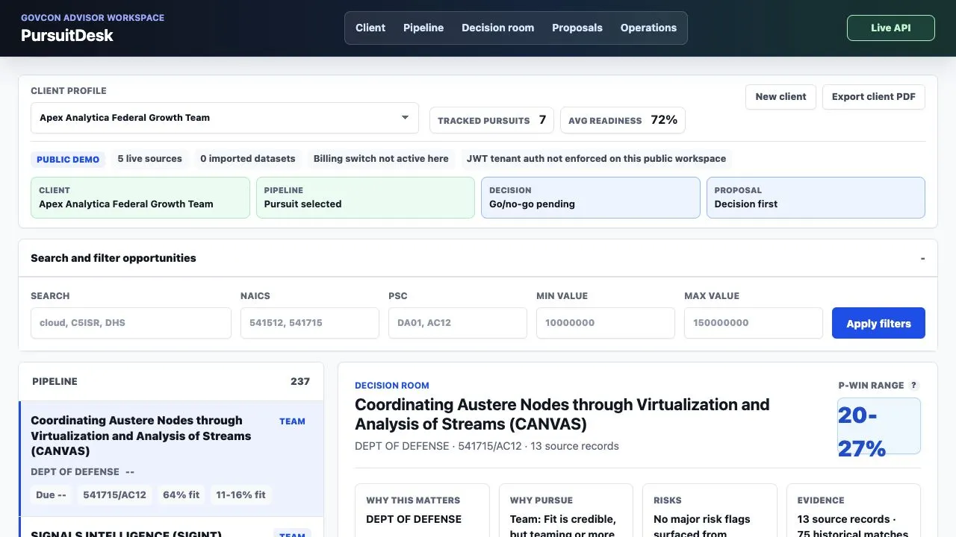The image size is (956, 537).
Task: Open the Client tab in top navigation
Action: [370, 28]
